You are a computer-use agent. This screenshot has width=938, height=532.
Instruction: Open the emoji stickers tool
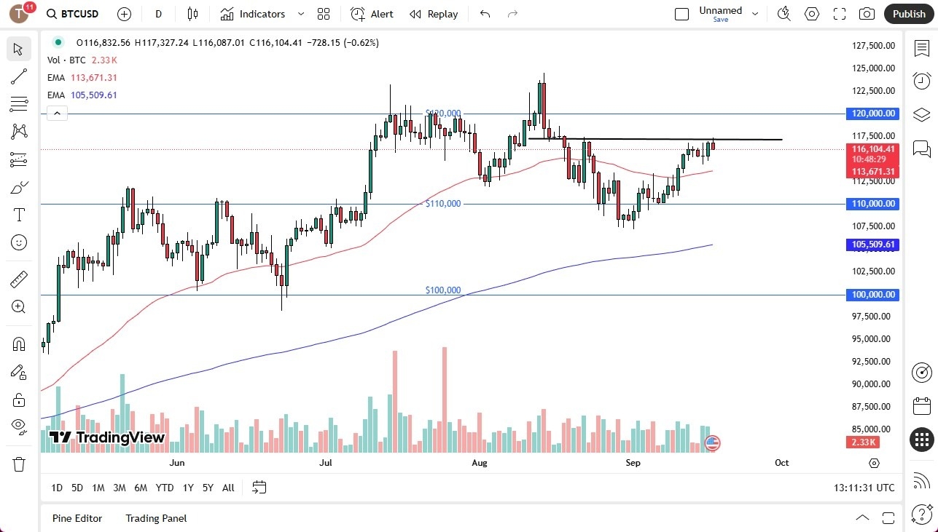tap(19, 242)
